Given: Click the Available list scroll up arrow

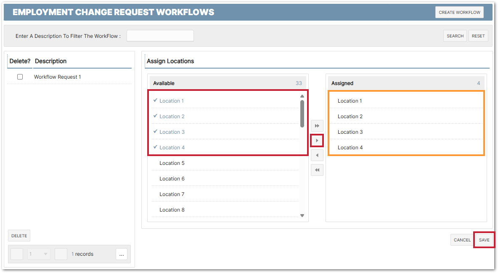Looking at the screenshot, I should (302, 96).
